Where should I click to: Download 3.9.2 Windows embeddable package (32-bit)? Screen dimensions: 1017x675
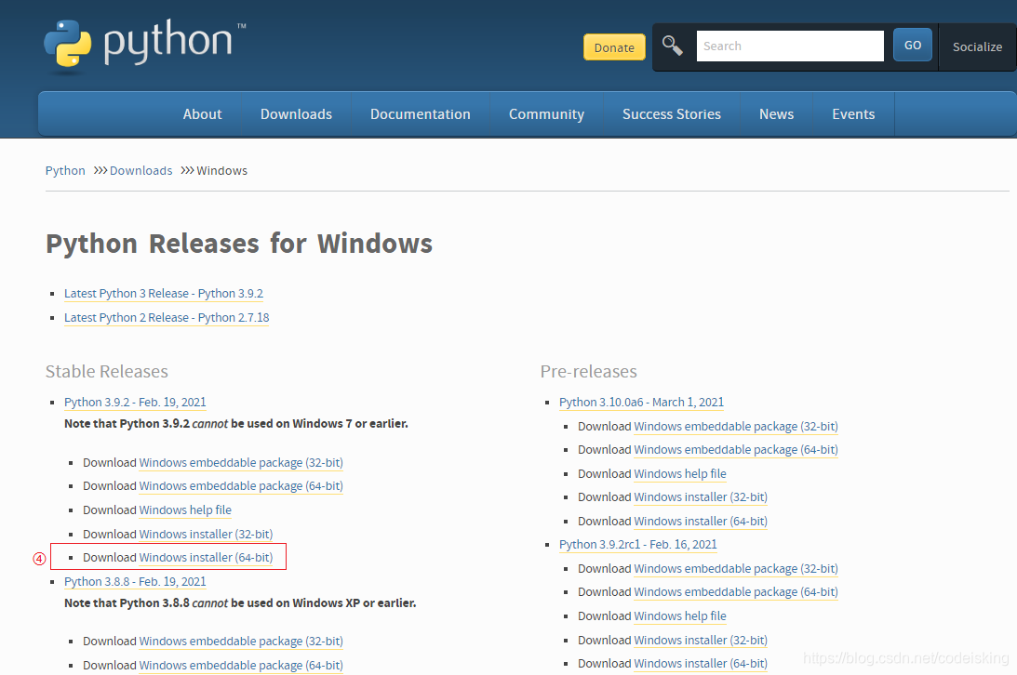click(241, 462)
